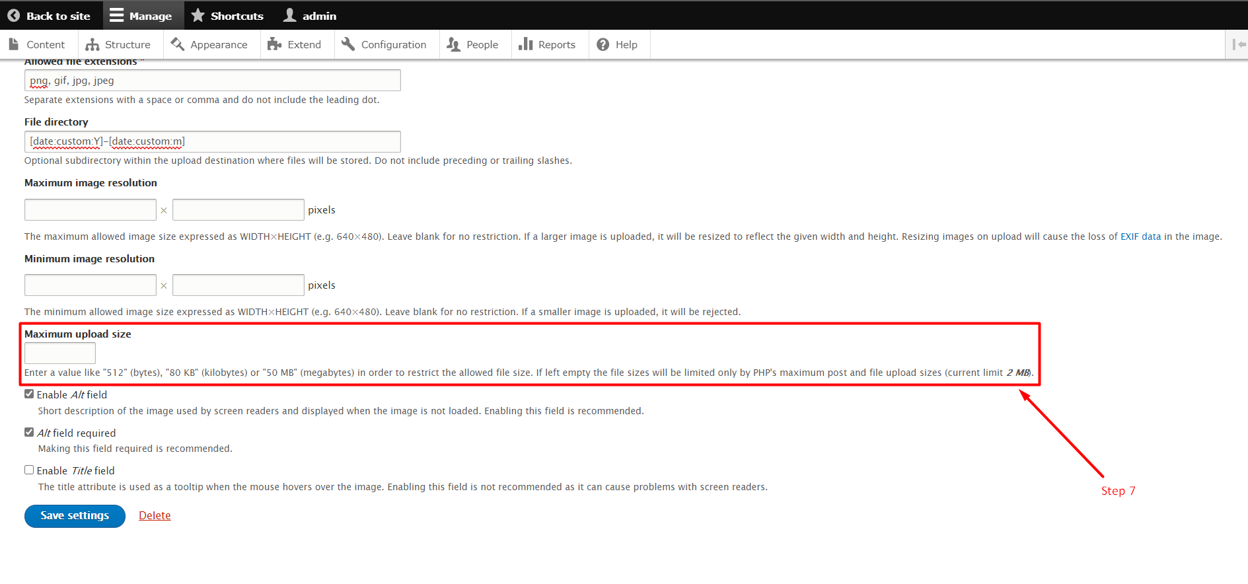Screen dimensions: 1248x584
Task: Open the admin user icon
Action: pyautogui.click(x=289, y=15)
